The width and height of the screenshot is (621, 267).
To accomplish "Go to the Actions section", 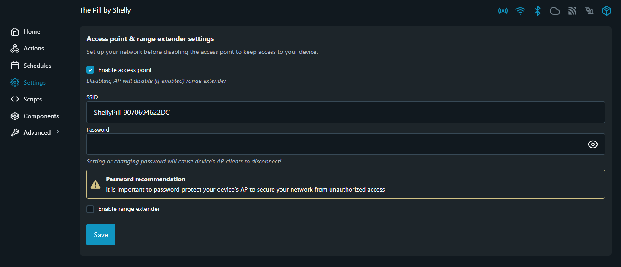I will click(34, 48).
